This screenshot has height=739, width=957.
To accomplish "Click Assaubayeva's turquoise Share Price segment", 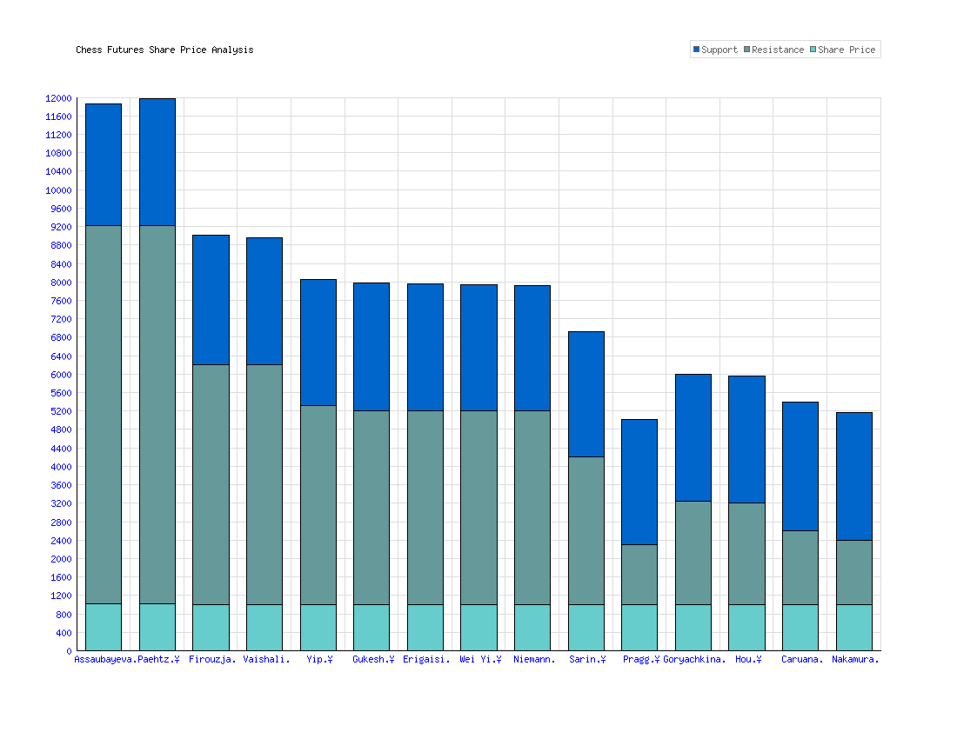I will click(104, 627).
